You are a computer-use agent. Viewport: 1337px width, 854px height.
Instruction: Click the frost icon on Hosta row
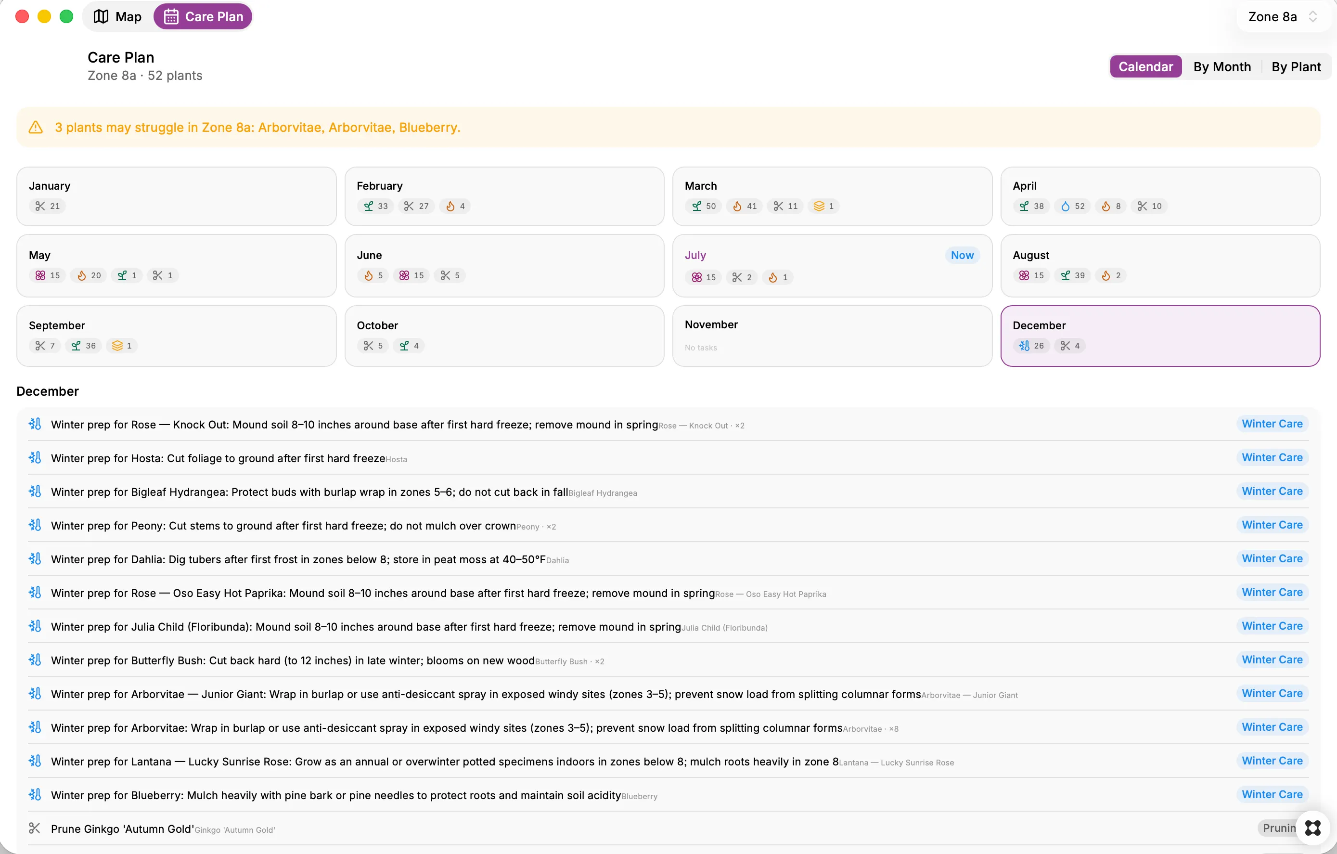[x=35, y=457]
